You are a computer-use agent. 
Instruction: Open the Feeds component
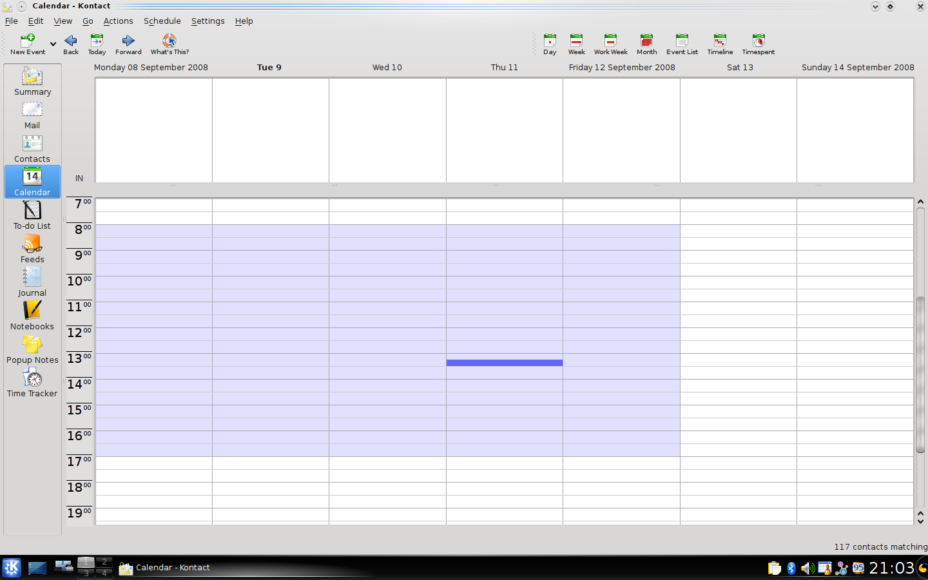coord(32,249)
